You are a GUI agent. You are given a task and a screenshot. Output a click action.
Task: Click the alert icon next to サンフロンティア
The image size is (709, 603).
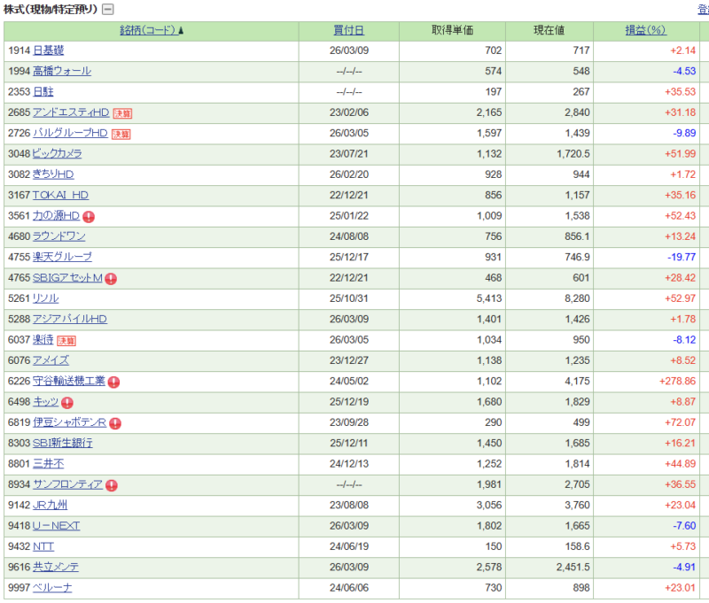click(x=112, y=485)
